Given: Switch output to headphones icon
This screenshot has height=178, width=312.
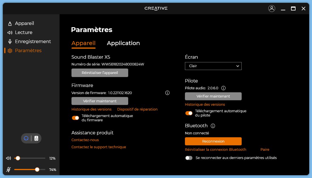Looking at the screenshot, I should pos(26,138).
